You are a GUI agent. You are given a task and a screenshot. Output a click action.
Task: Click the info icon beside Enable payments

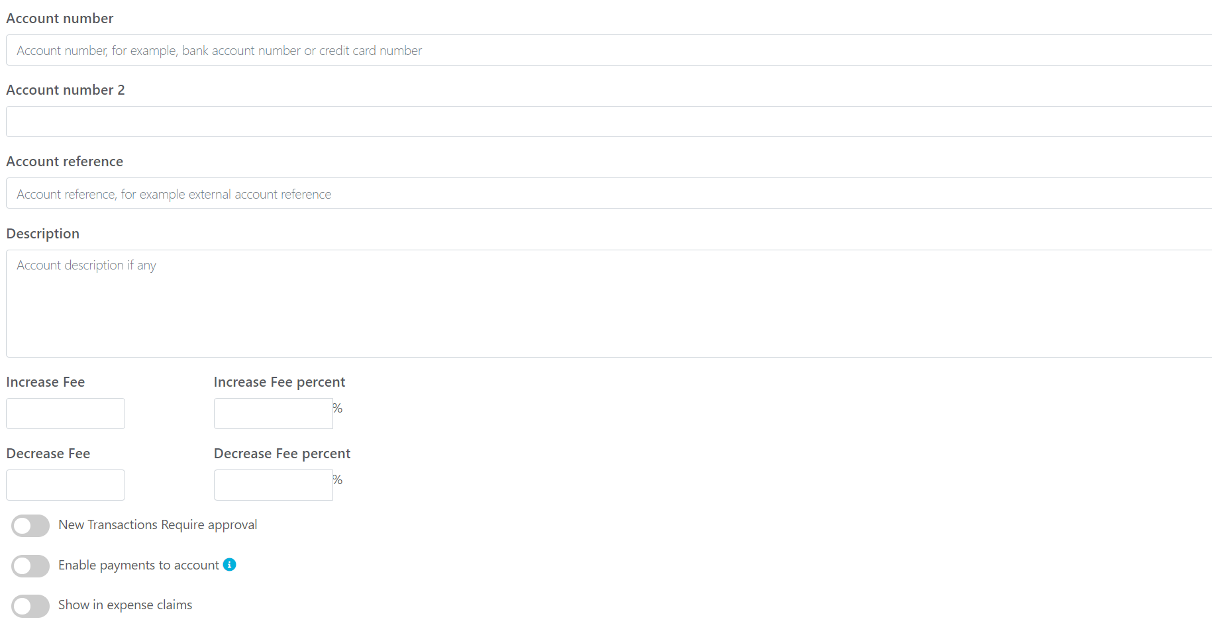click(230, 565)
